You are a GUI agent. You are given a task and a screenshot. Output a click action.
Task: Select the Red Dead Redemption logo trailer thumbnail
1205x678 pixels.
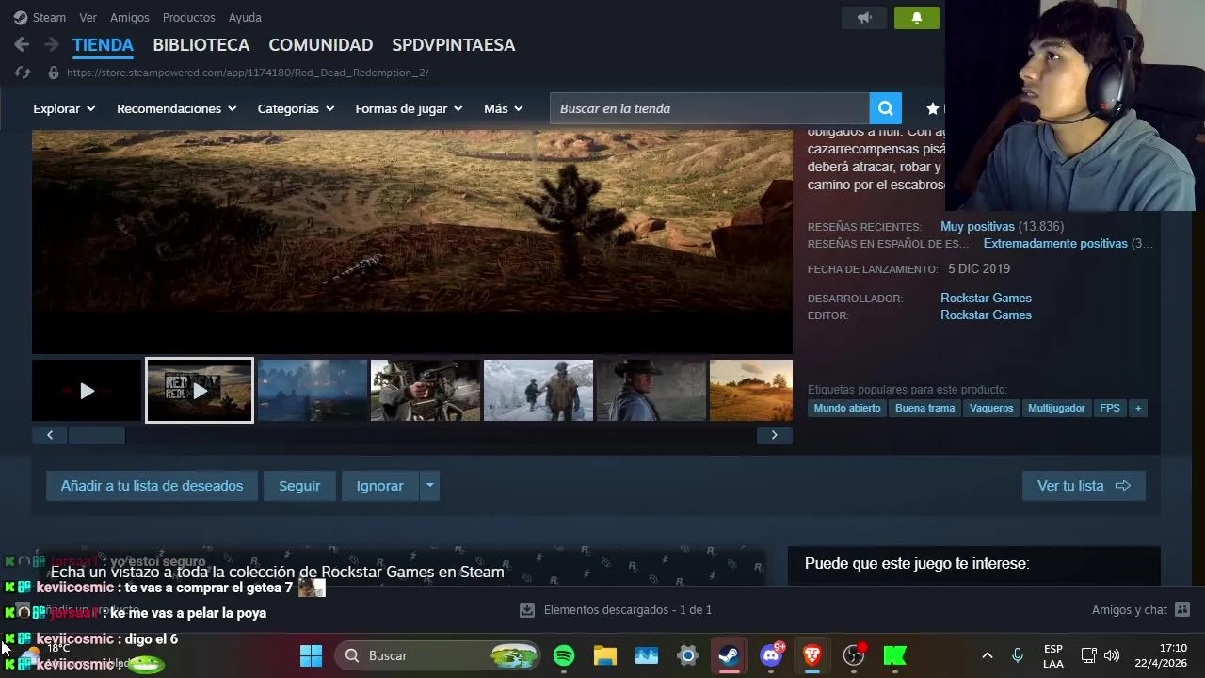click(x=200, y=391)
